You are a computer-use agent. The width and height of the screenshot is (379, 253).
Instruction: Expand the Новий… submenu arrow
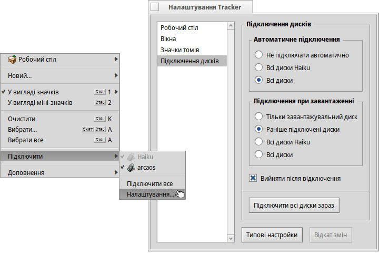[x=116, y=75]
